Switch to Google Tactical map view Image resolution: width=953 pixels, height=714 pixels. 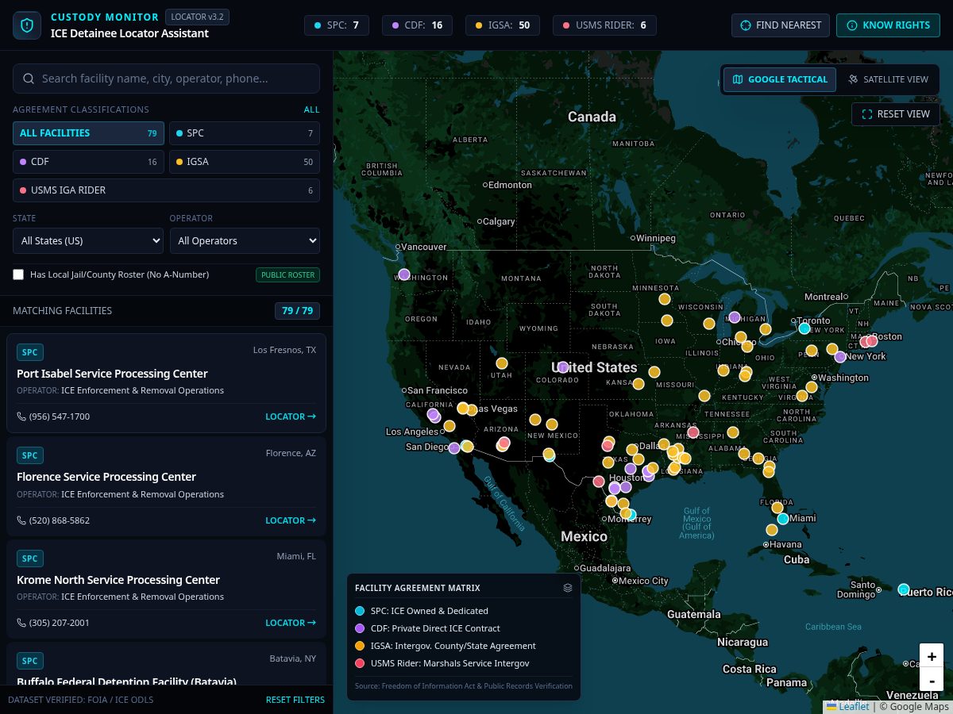pos(780,79)
